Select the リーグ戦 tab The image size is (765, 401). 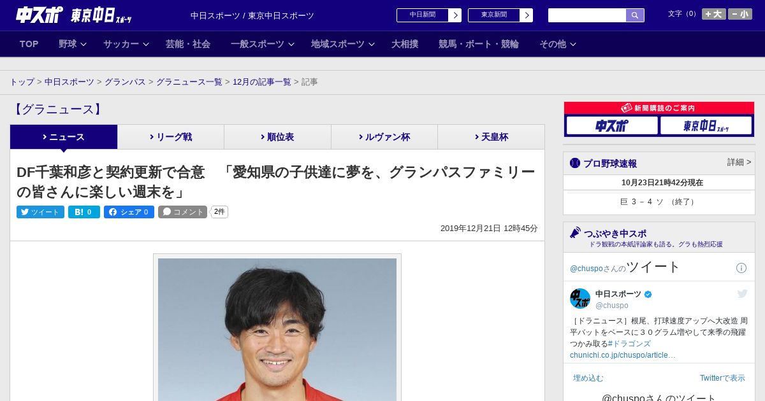pyautogui.click(x=171, y=137)
